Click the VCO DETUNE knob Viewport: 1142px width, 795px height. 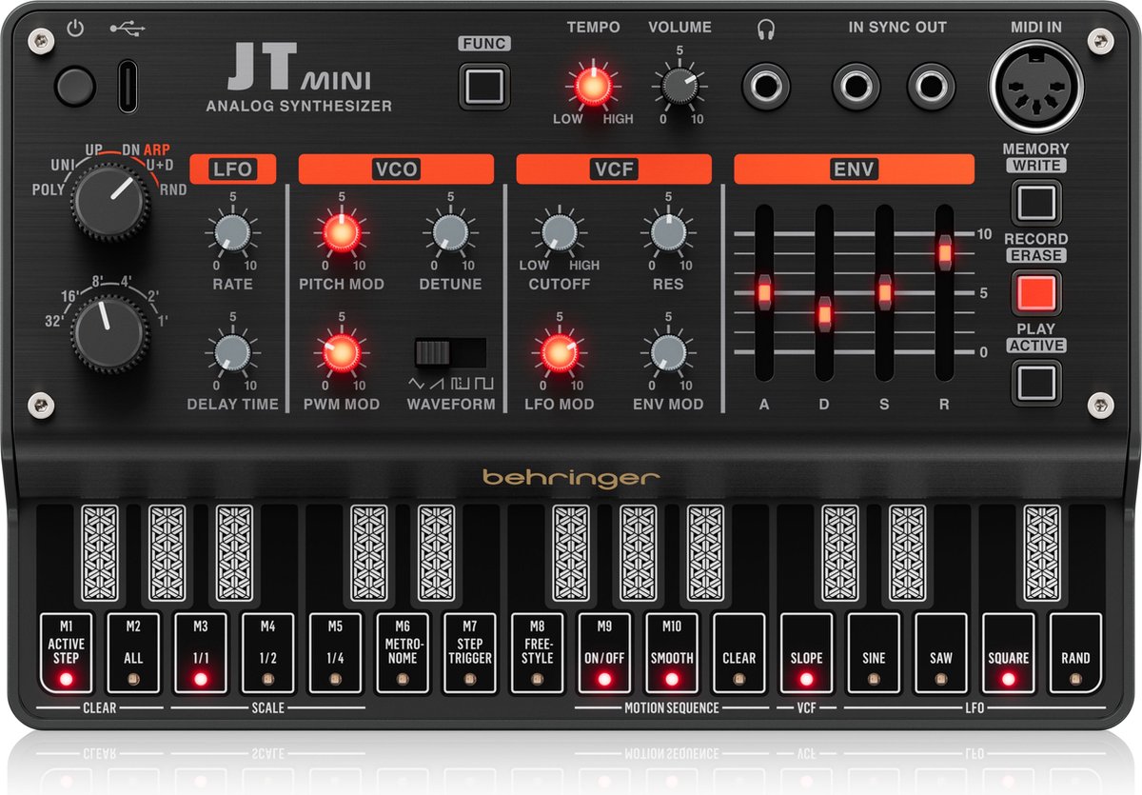click(450, 232)
